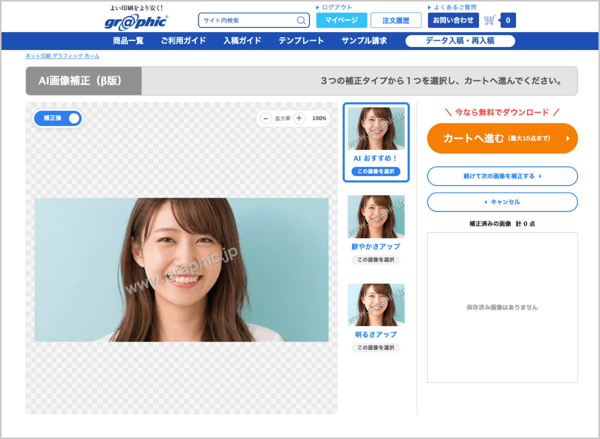600x439 pixels.
Task: Open the 商品一覧 menu
Action: tap(128, 41)
